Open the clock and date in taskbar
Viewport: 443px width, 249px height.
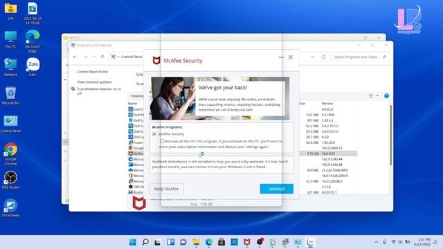422,242
